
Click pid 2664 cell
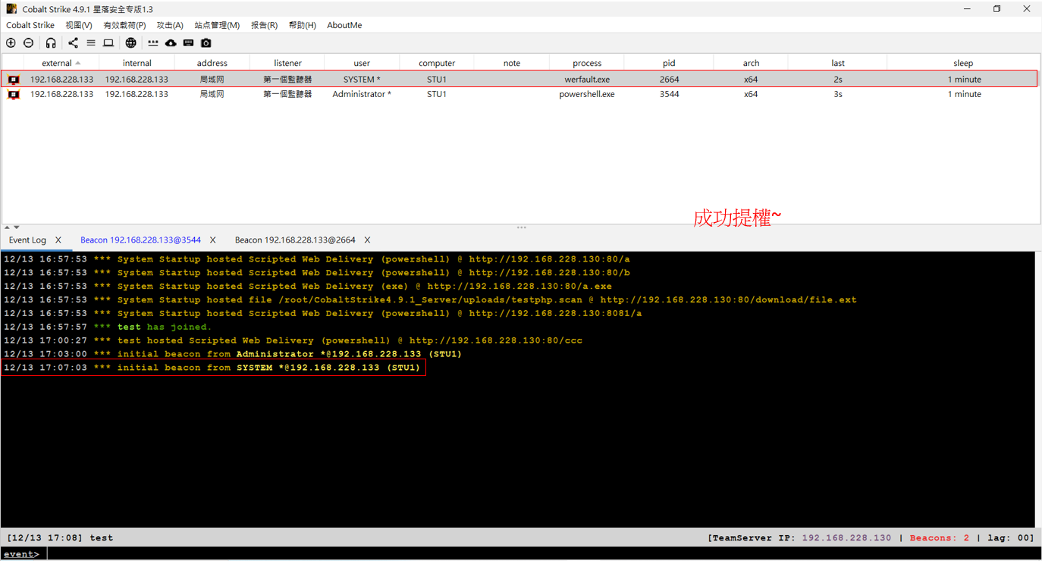[x=669, y=80]
